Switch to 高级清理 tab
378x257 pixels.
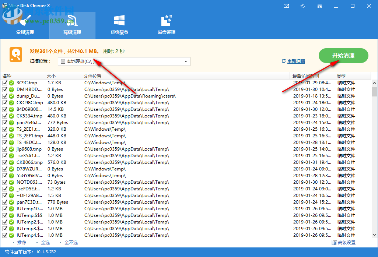click(72, 25)
